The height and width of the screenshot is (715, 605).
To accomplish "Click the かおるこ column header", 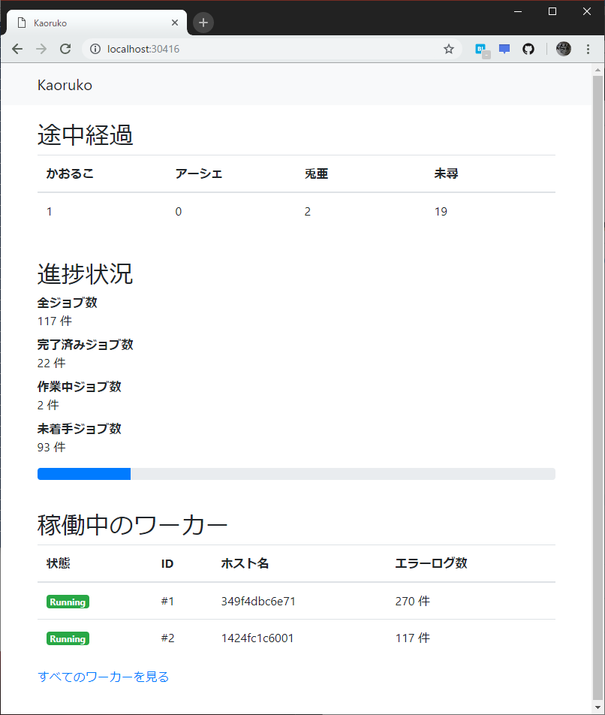I will (70, 173).
